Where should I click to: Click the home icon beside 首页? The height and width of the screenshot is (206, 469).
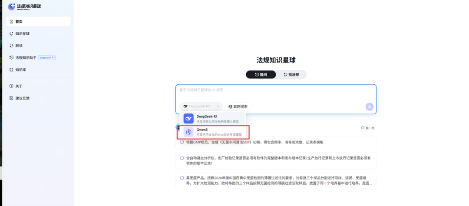pyautogui.click(x=11, y=22)
